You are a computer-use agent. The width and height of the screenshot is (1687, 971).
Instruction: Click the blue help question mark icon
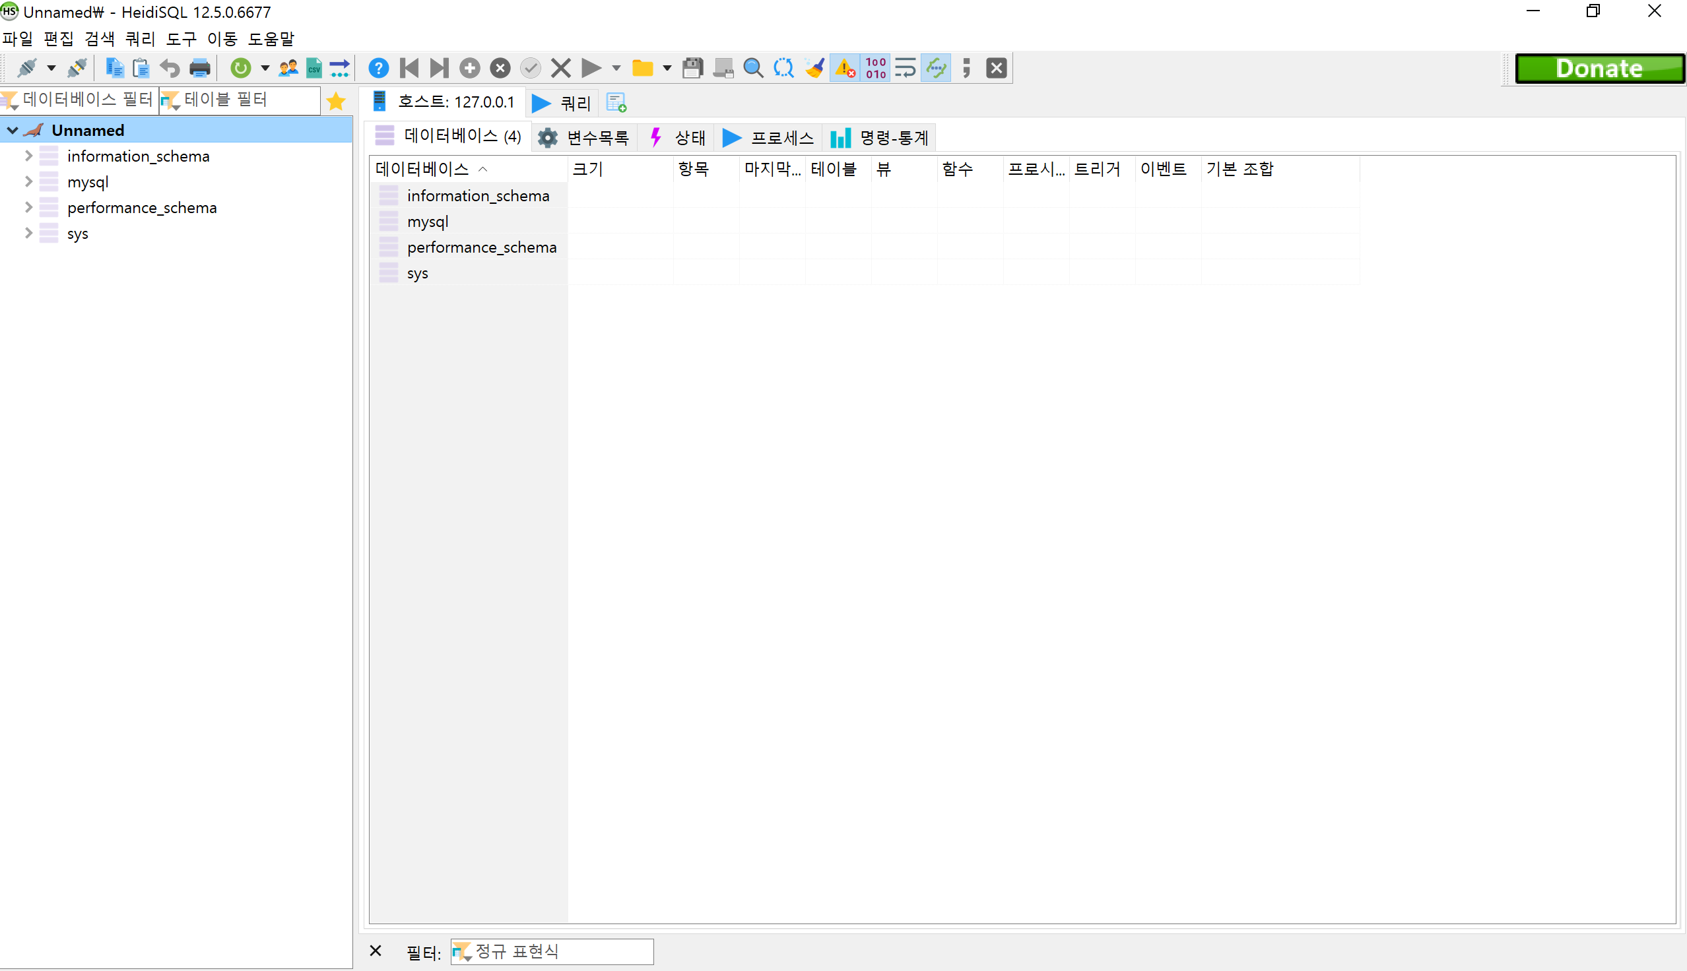[x=378, y=68]
